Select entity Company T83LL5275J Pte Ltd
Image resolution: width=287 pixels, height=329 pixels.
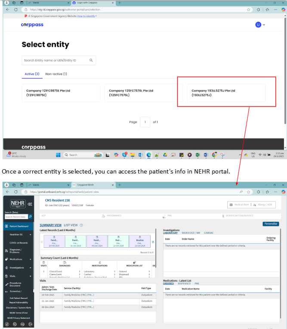point(226,93)
